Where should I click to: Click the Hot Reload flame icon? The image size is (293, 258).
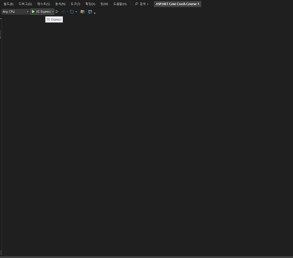[63, 12]
